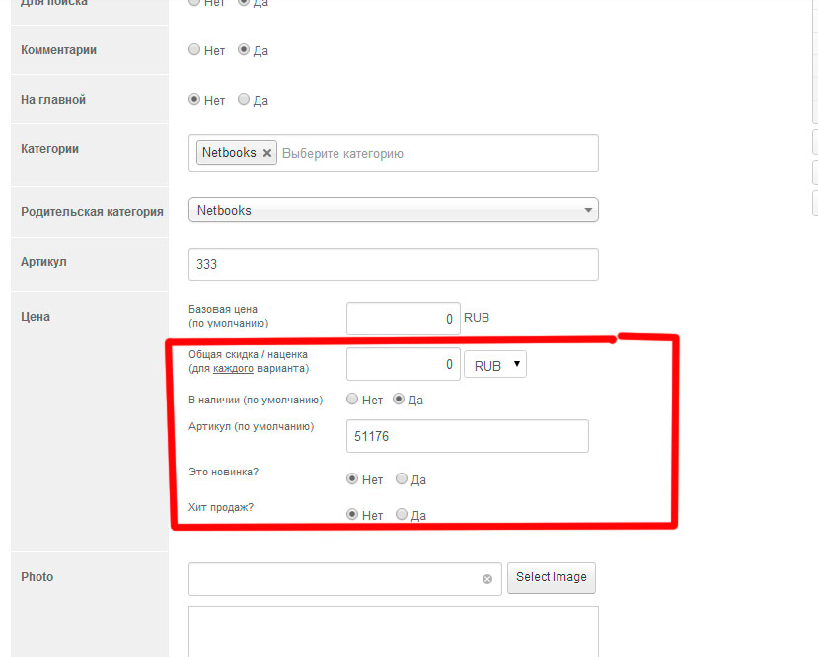
Task: Choose 'Нет' for На главной
Action: click(194, 100)
